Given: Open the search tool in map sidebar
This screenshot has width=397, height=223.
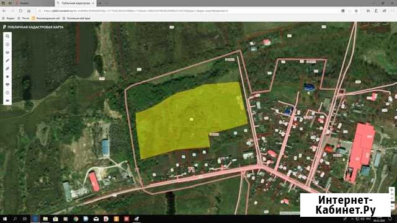Looking at the screenshot, I should tap(7, 37).
